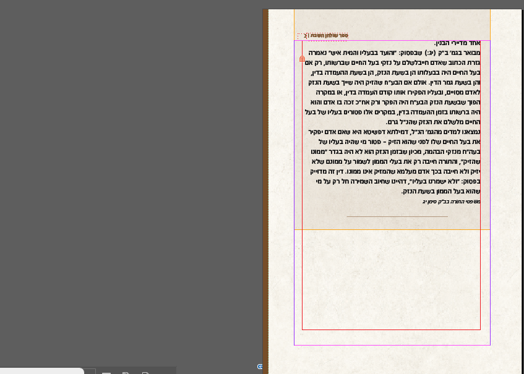Click the third document icon in the bottom bar
The height and width of the screenshot is (374, 524).
tap(145, 373)
